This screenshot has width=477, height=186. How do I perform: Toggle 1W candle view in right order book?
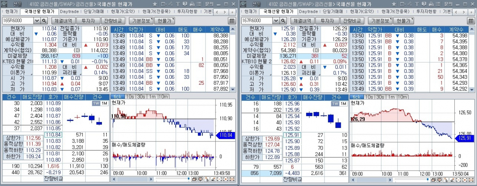click(x=335, y=103)
